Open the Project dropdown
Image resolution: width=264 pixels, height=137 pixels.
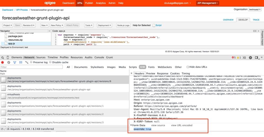coord(8,25)
